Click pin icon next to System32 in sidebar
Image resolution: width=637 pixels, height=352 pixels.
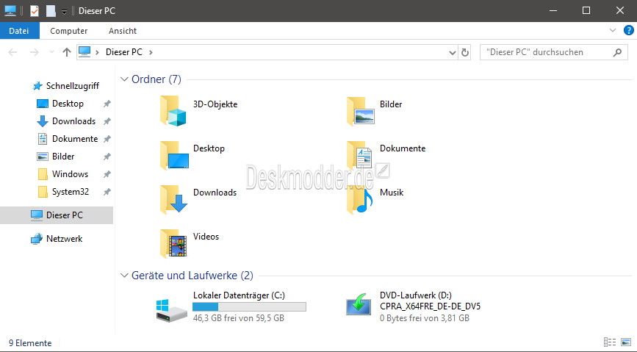[x=107, y=192]
